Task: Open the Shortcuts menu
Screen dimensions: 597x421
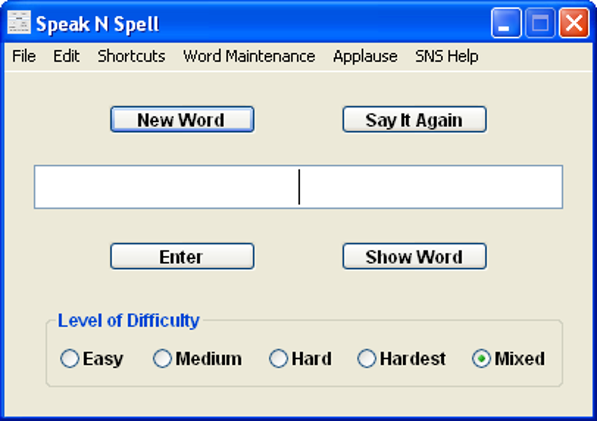Action: coord(131,56)
